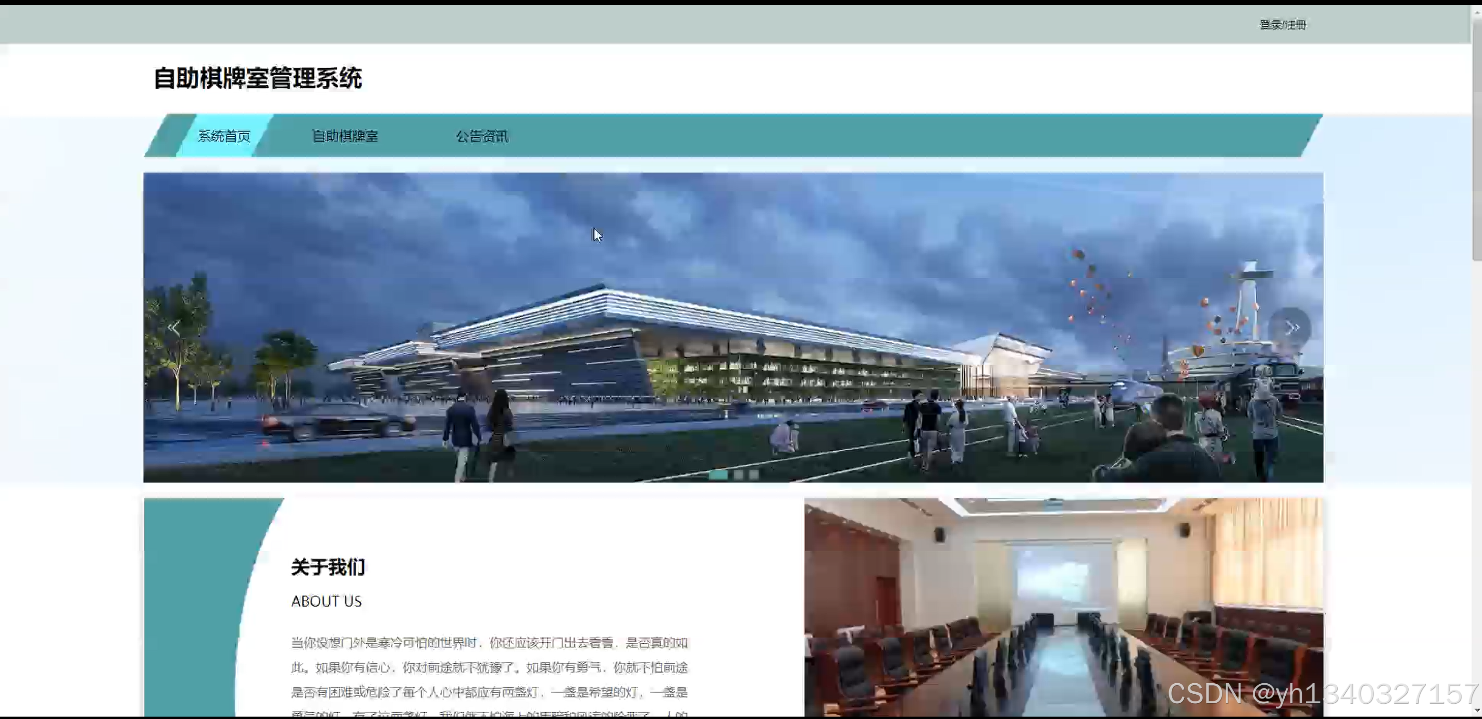The width and height of the screenshot is (1482, 719).
Task: Click the scrollbar down arrow
Action: click(1476, 711)
